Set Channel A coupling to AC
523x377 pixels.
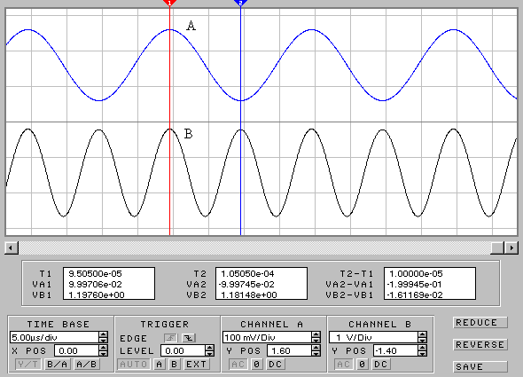(x=238, y=364)
